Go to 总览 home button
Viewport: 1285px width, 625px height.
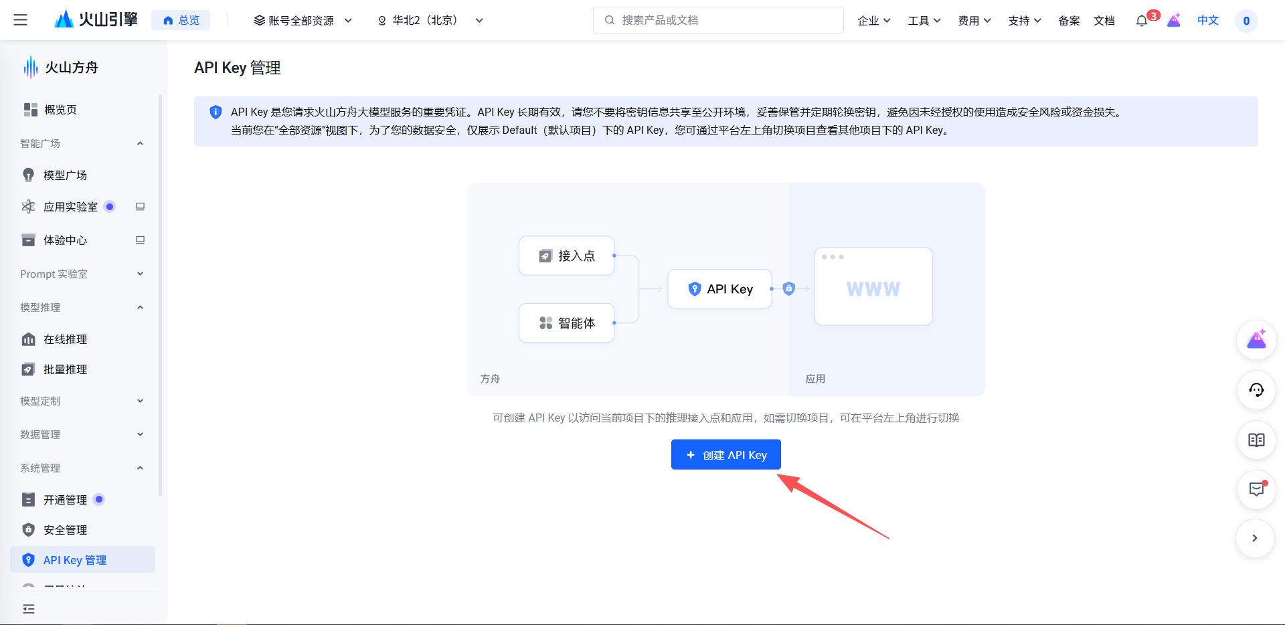pos(181,20)
